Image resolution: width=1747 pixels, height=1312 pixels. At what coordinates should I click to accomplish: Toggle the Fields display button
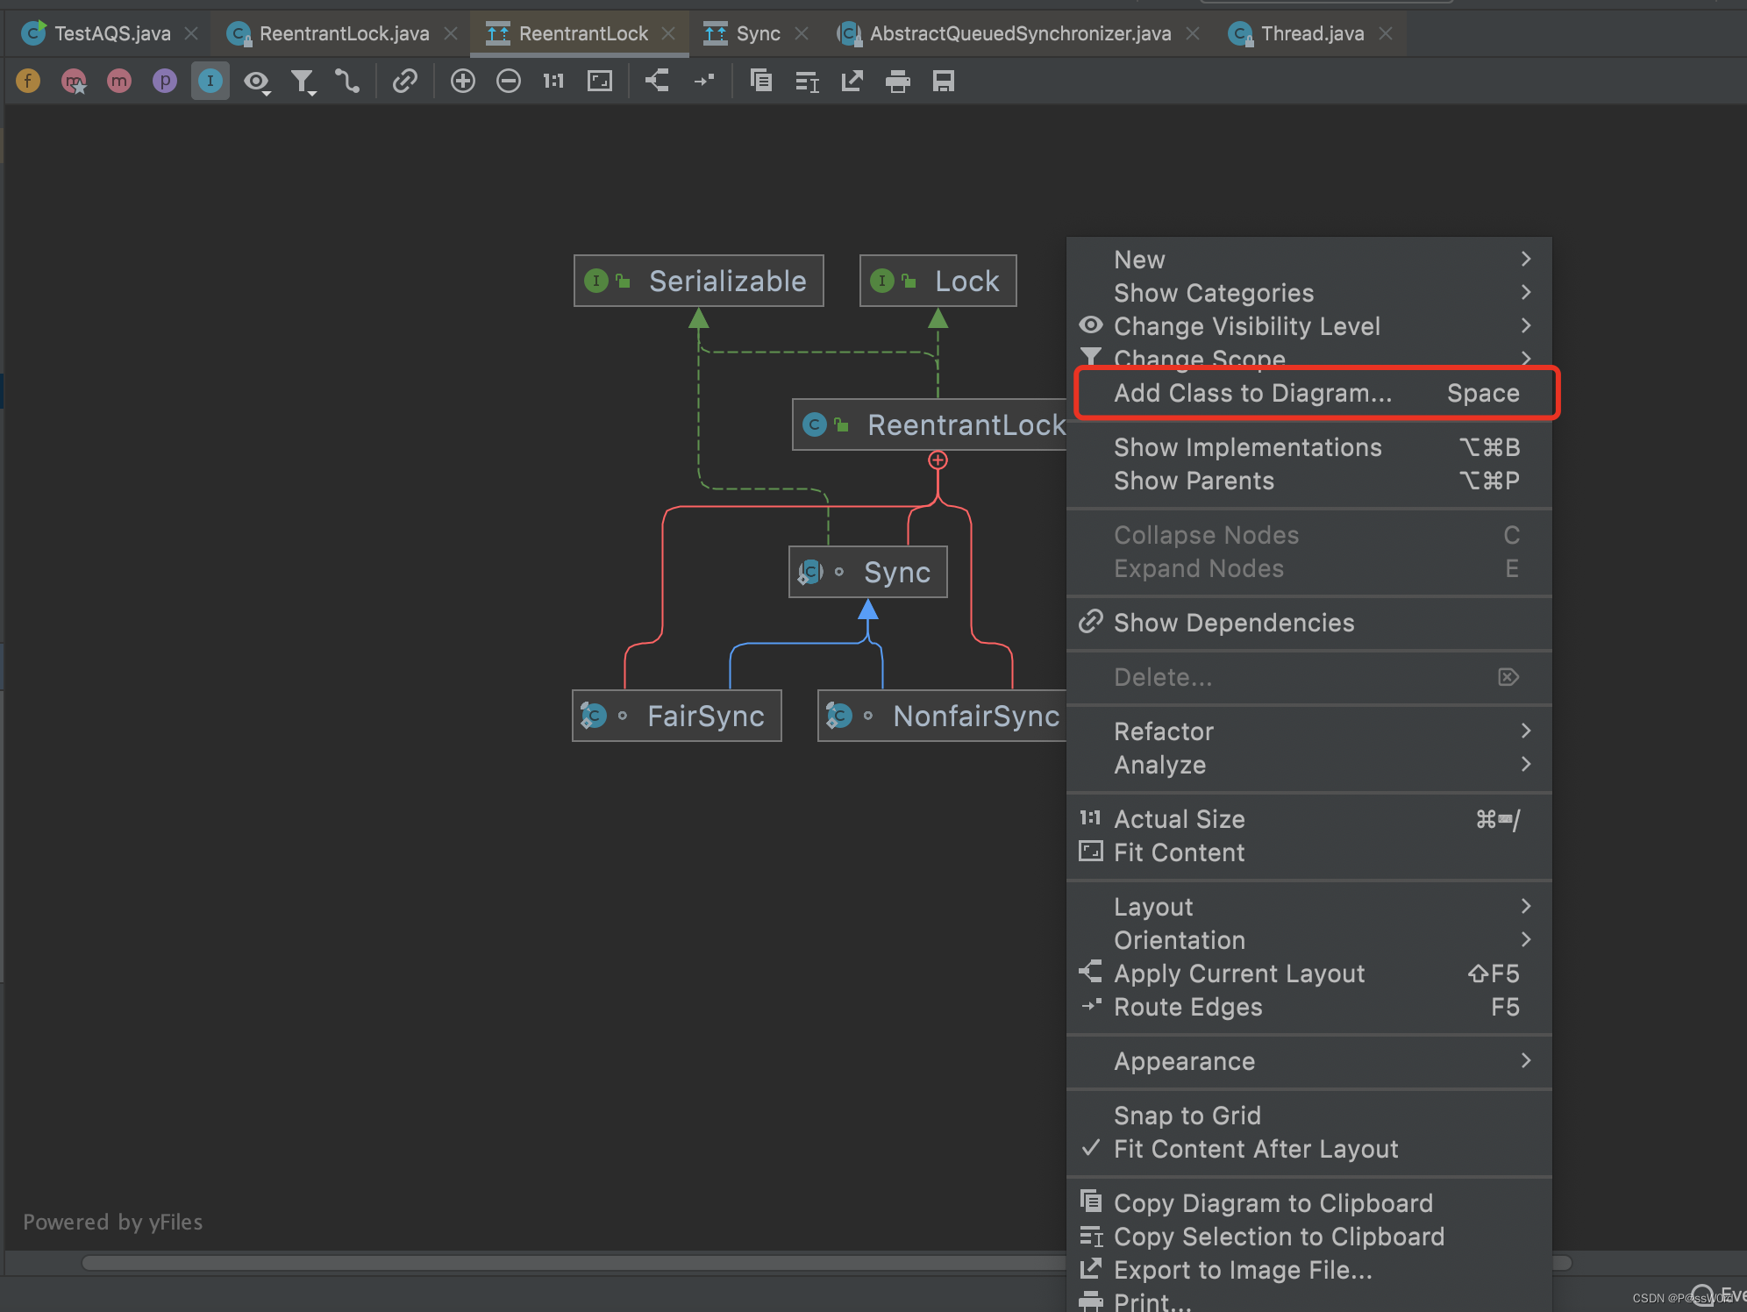point(28,82)
